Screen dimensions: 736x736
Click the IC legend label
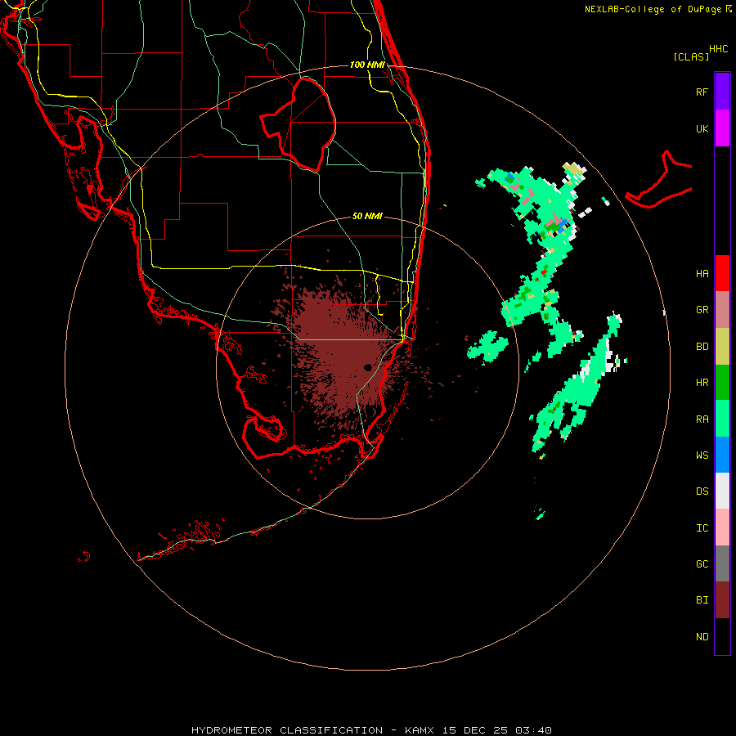(702, 527)
